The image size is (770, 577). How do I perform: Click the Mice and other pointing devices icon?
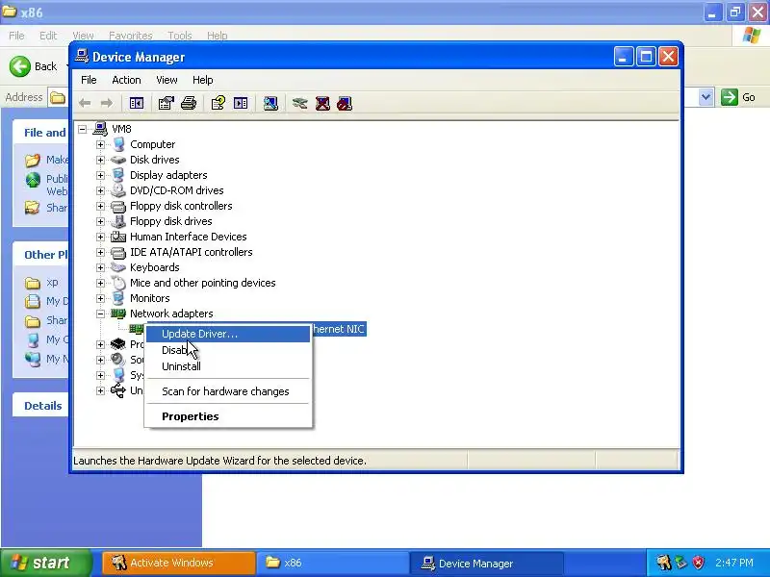point(117,283)
